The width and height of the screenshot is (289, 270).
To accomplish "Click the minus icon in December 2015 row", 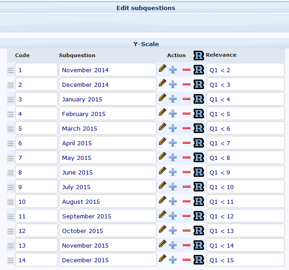I will pyautogui.click(x=186, y=260).
